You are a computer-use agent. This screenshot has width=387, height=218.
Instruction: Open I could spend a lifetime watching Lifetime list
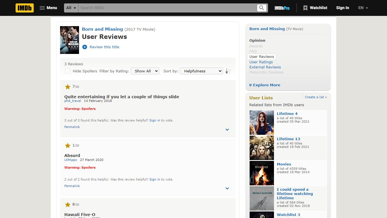coord(295,194)
